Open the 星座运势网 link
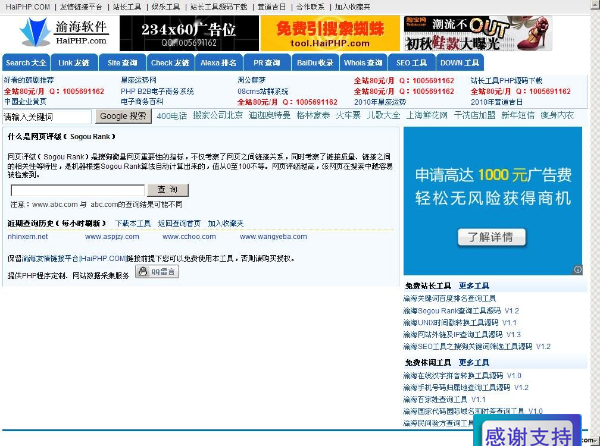This screenshot has width=600, height=446. [139, 80]
